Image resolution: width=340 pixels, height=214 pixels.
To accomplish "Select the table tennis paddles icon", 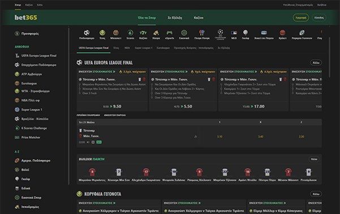I will point(202,33).
